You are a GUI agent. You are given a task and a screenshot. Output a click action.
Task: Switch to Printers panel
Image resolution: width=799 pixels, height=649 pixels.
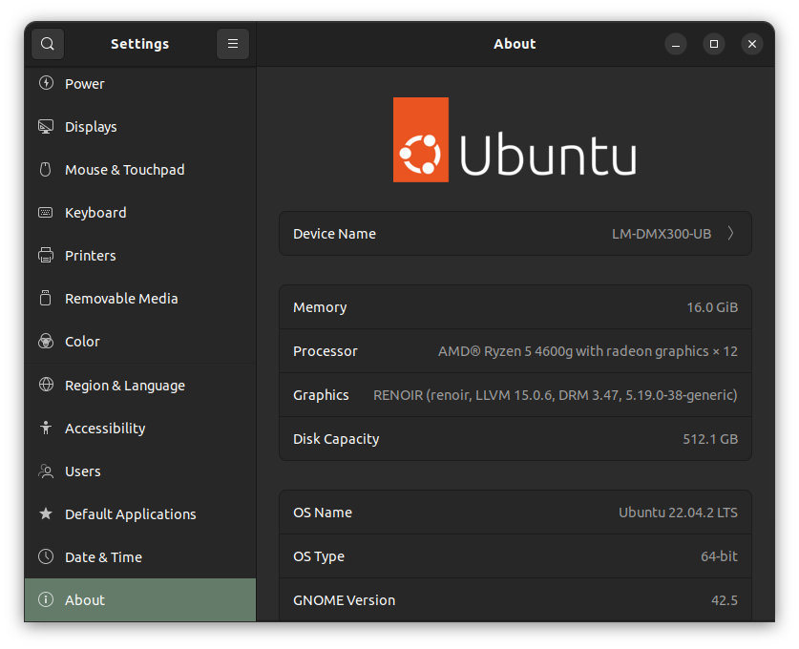click(x=140, y=255)
